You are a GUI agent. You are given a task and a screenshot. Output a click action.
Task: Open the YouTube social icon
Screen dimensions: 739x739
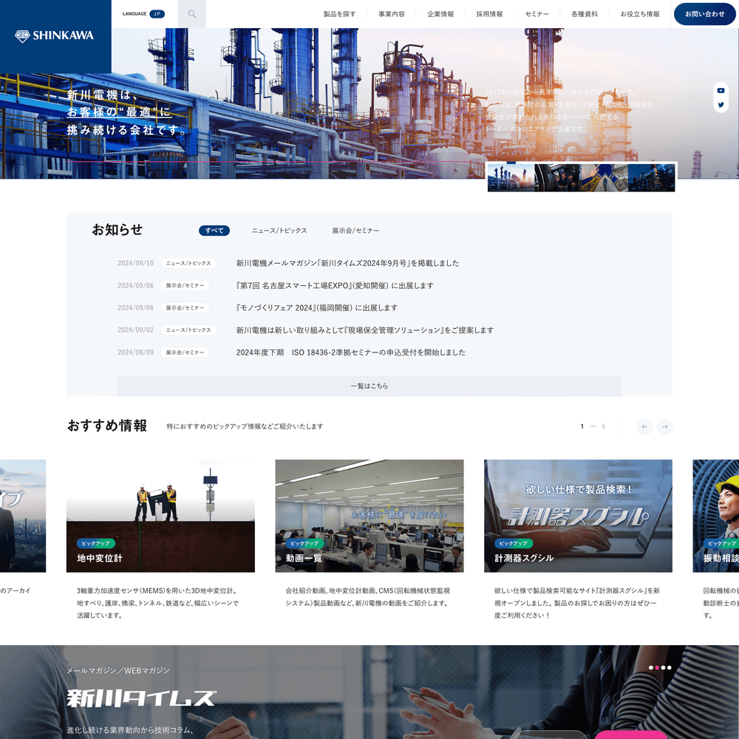tap(721, 90)
